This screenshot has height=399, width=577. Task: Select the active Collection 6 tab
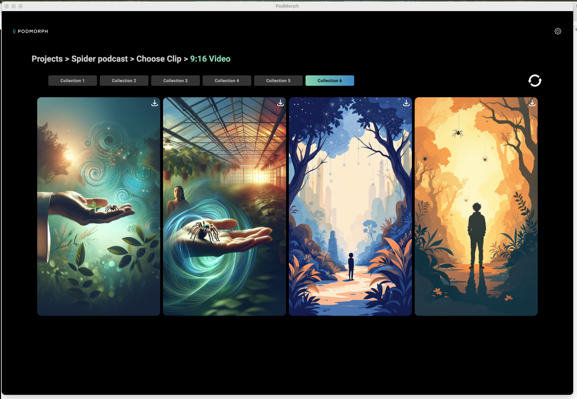(330, 81)
